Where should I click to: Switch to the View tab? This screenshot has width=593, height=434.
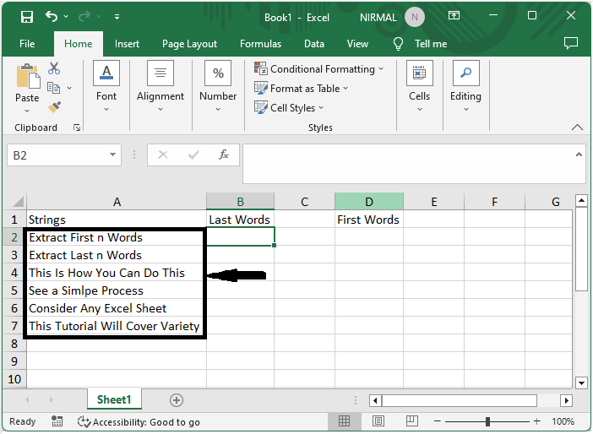pyautogui.click(x=357, y=44)
